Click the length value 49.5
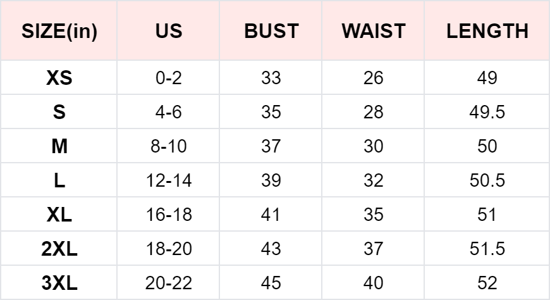Viewport: 550px width, 300px height. (x=487, y=113)
